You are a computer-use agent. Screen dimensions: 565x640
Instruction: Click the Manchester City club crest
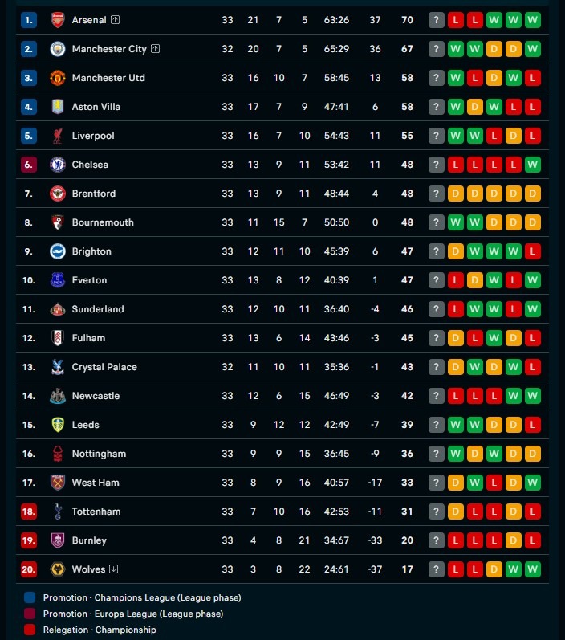58,49
